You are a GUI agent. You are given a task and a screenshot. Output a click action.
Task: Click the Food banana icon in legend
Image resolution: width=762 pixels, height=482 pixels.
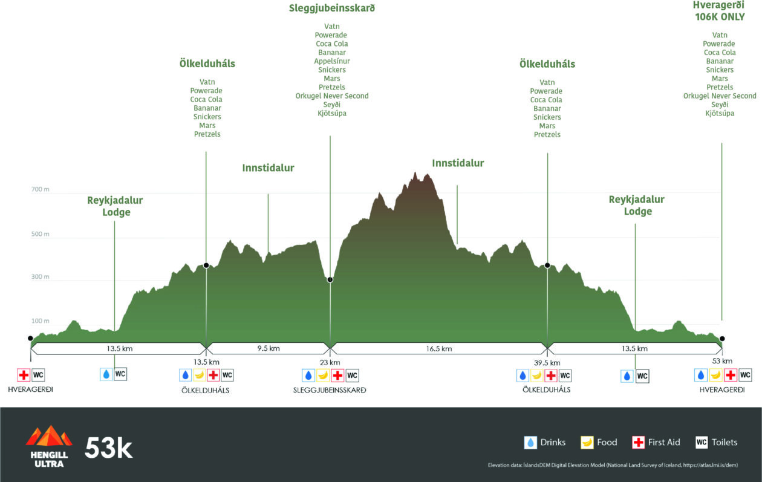tap(587, 443)
